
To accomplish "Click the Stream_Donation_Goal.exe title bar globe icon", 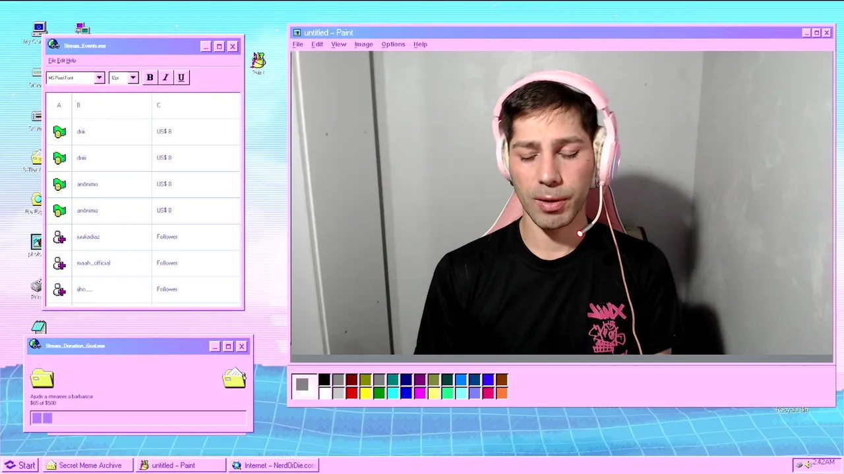I will click(35, 345).
